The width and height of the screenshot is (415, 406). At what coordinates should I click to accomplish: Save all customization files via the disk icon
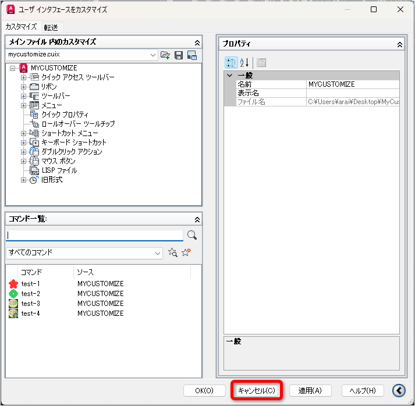pos(179,55)
